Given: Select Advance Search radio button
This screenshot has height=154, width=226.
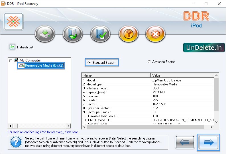Looking at the screenshot, I should coord(149,62).
